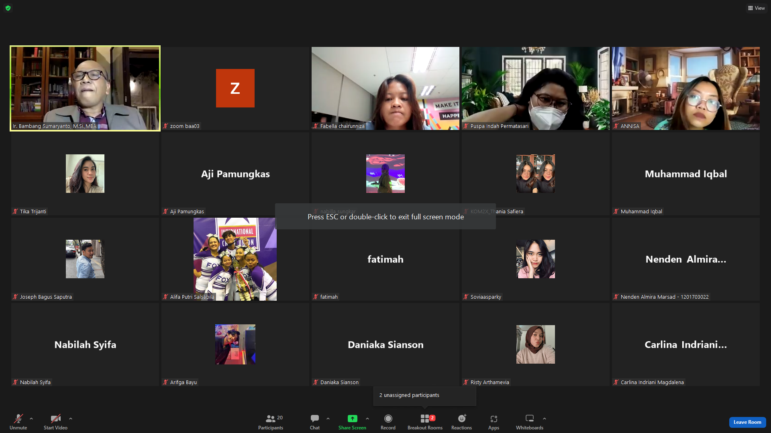Viewport: 771px width, 433px height.
Task: Click the muted mic icon beside Puspa Indah Permatasari
Action: click(466, 126)
